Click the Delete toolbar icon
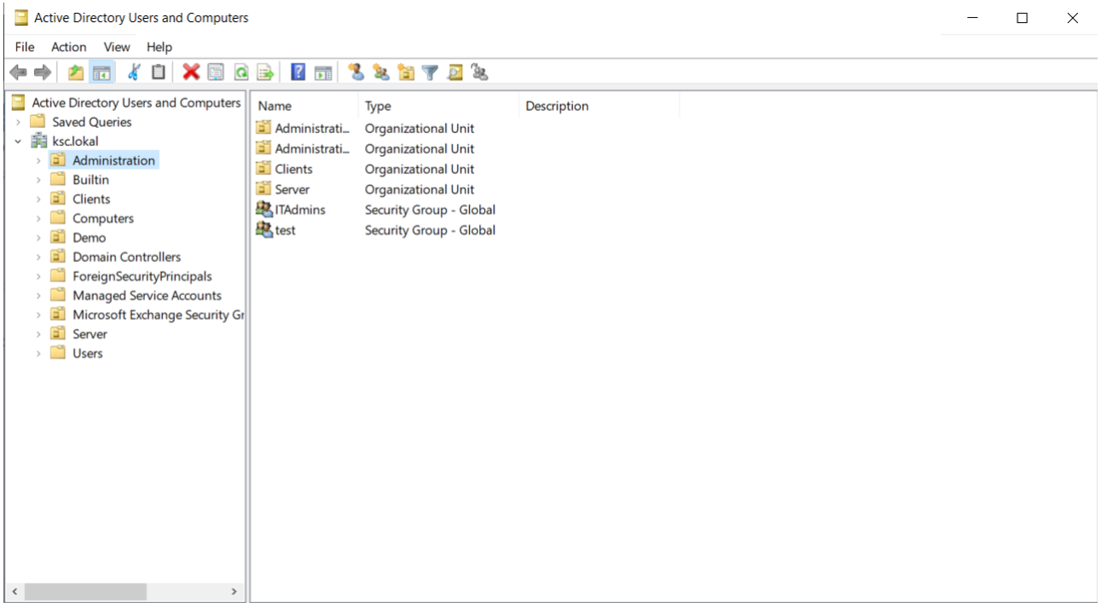Viewport: 1101px width, 603px height. (x=190, y=72)
